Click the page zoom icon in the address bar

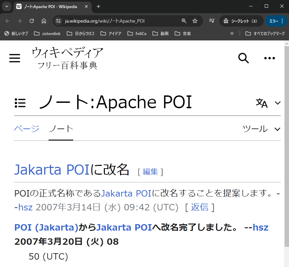[184, 21]
